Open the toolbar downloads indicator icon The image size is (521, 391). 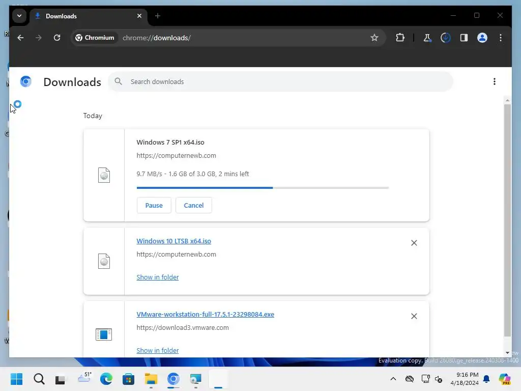pyautogui.click(x=446, y=38)
